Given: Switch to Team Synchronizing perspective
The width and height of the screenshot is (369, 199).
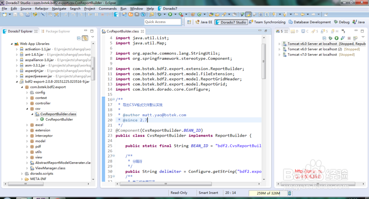Looking at the screenshot, I should click(x=267, y=22).
